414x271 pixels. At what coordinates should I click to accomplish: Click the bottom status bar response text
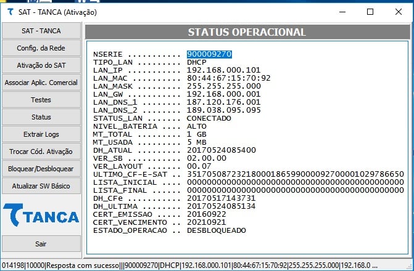[x=189, y=265]
